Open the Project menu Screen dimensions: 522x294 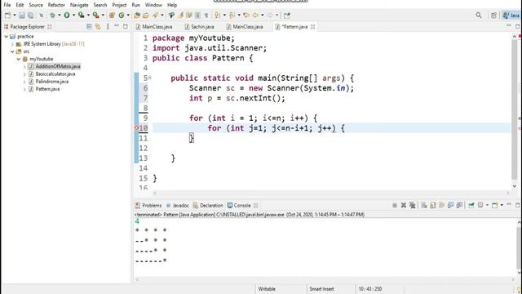coord(119,5)
